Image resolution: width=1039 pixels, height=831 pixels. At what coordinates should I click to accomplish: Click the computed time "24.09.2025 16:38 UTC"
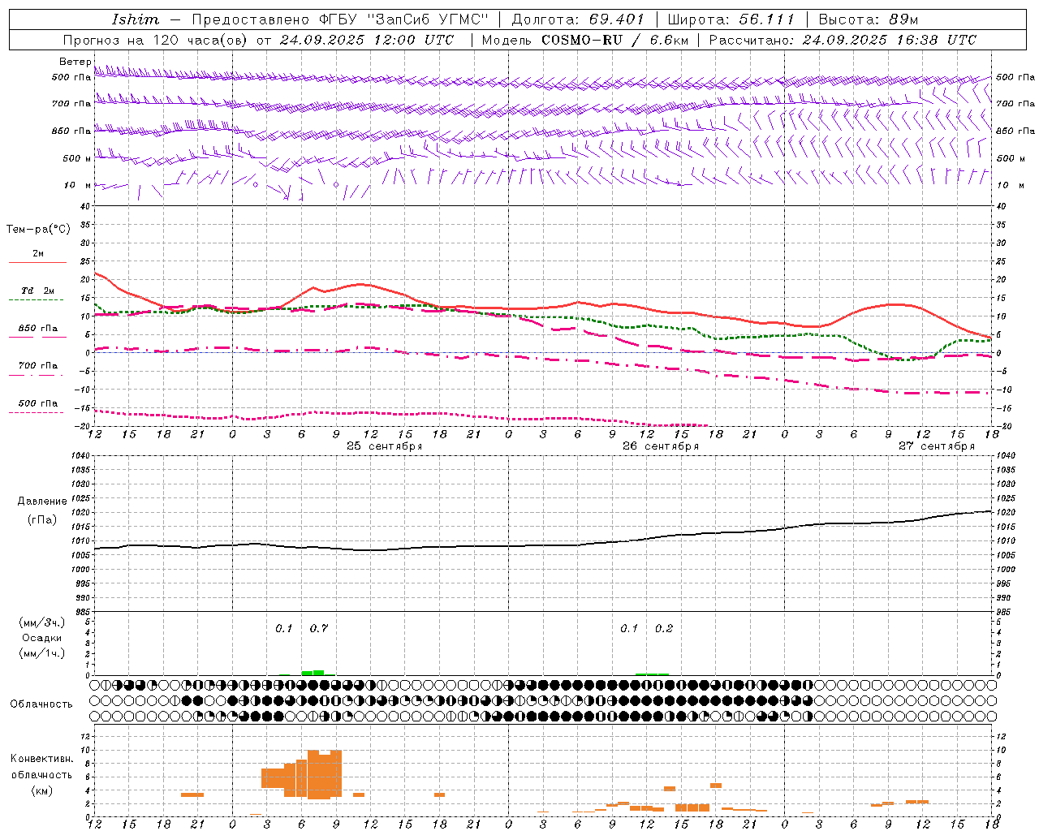coord(889,40)
